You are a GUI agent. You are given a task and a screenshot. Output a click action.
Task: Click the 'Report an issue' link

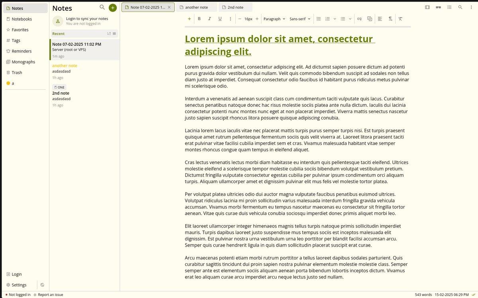click(x=48, y=295)
